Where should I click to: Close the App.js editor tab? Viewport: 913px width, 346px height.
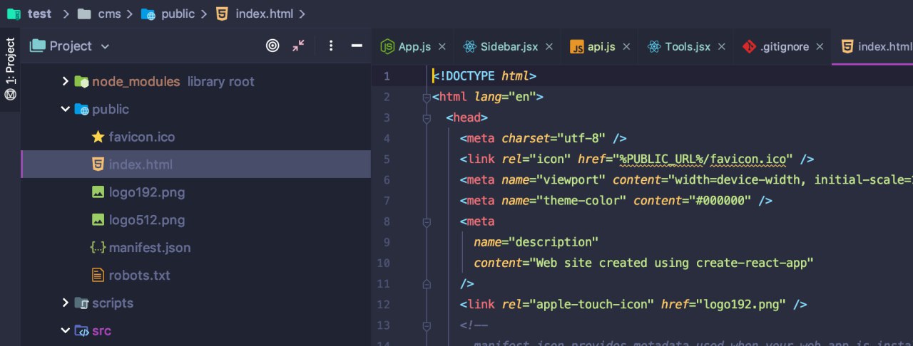(442, 47)
